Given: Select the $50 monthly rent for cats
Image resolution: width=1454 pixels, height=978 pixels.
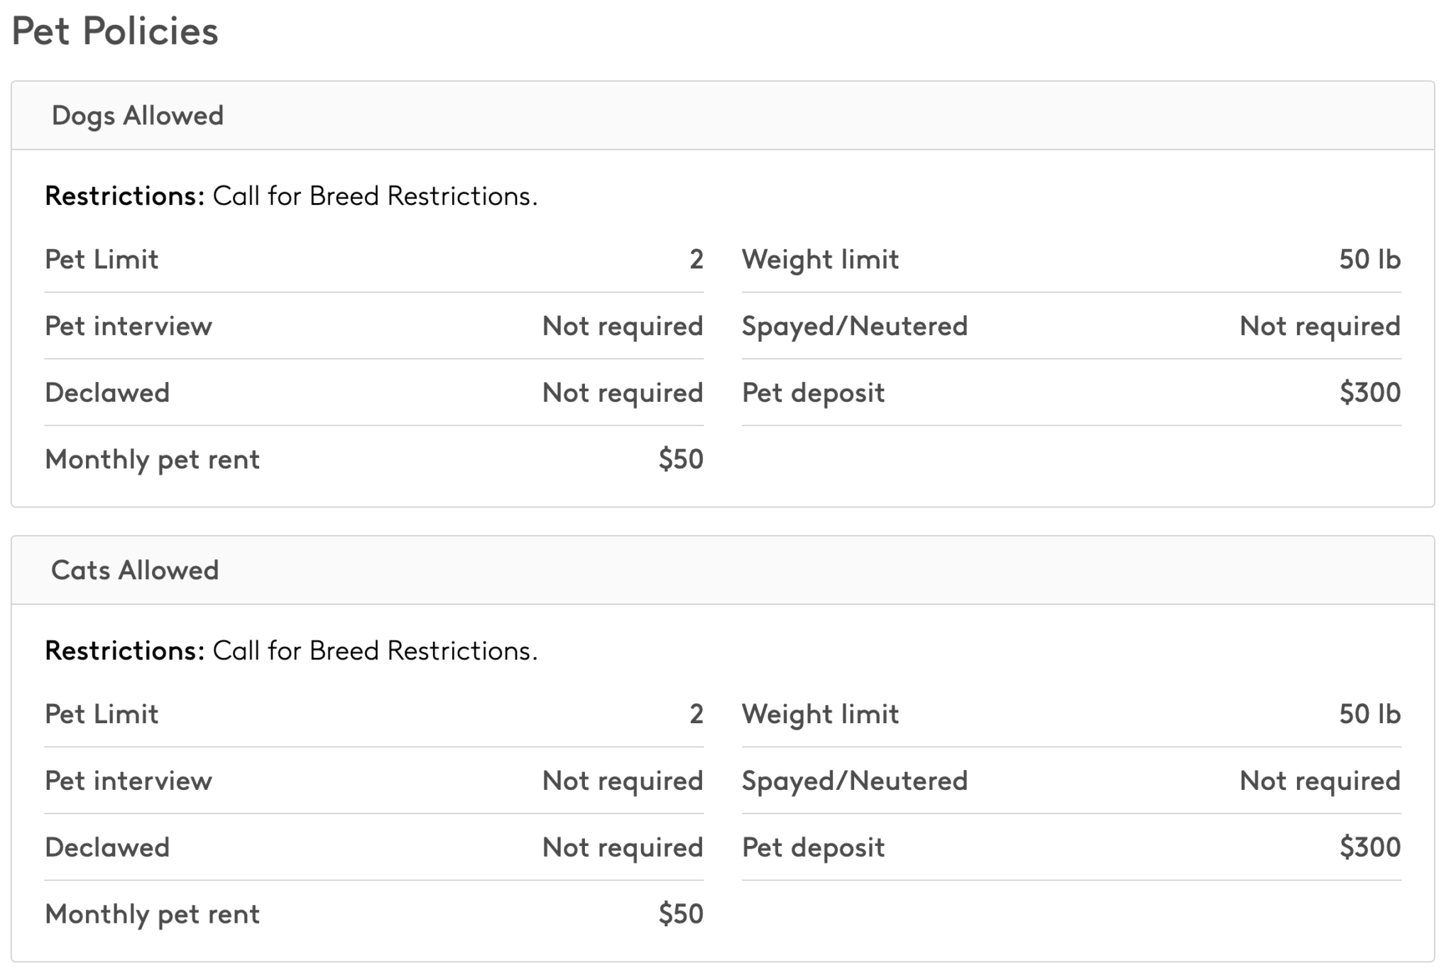Looking at the screenshot, I should click(x=680, y=913).
